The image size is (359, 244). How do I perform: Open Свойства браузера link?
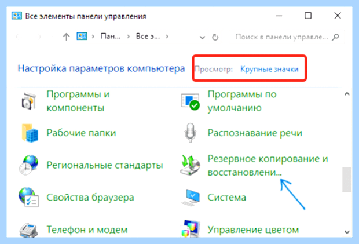[x=90, y=198]
